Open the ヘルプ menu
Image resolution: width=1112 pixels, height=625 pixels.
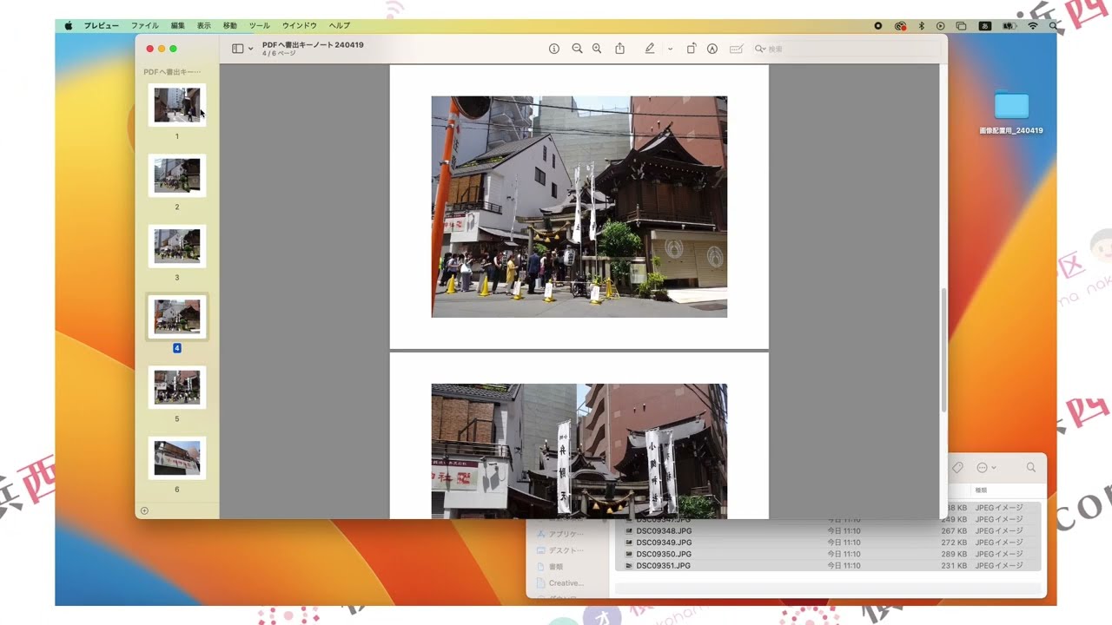340,26
